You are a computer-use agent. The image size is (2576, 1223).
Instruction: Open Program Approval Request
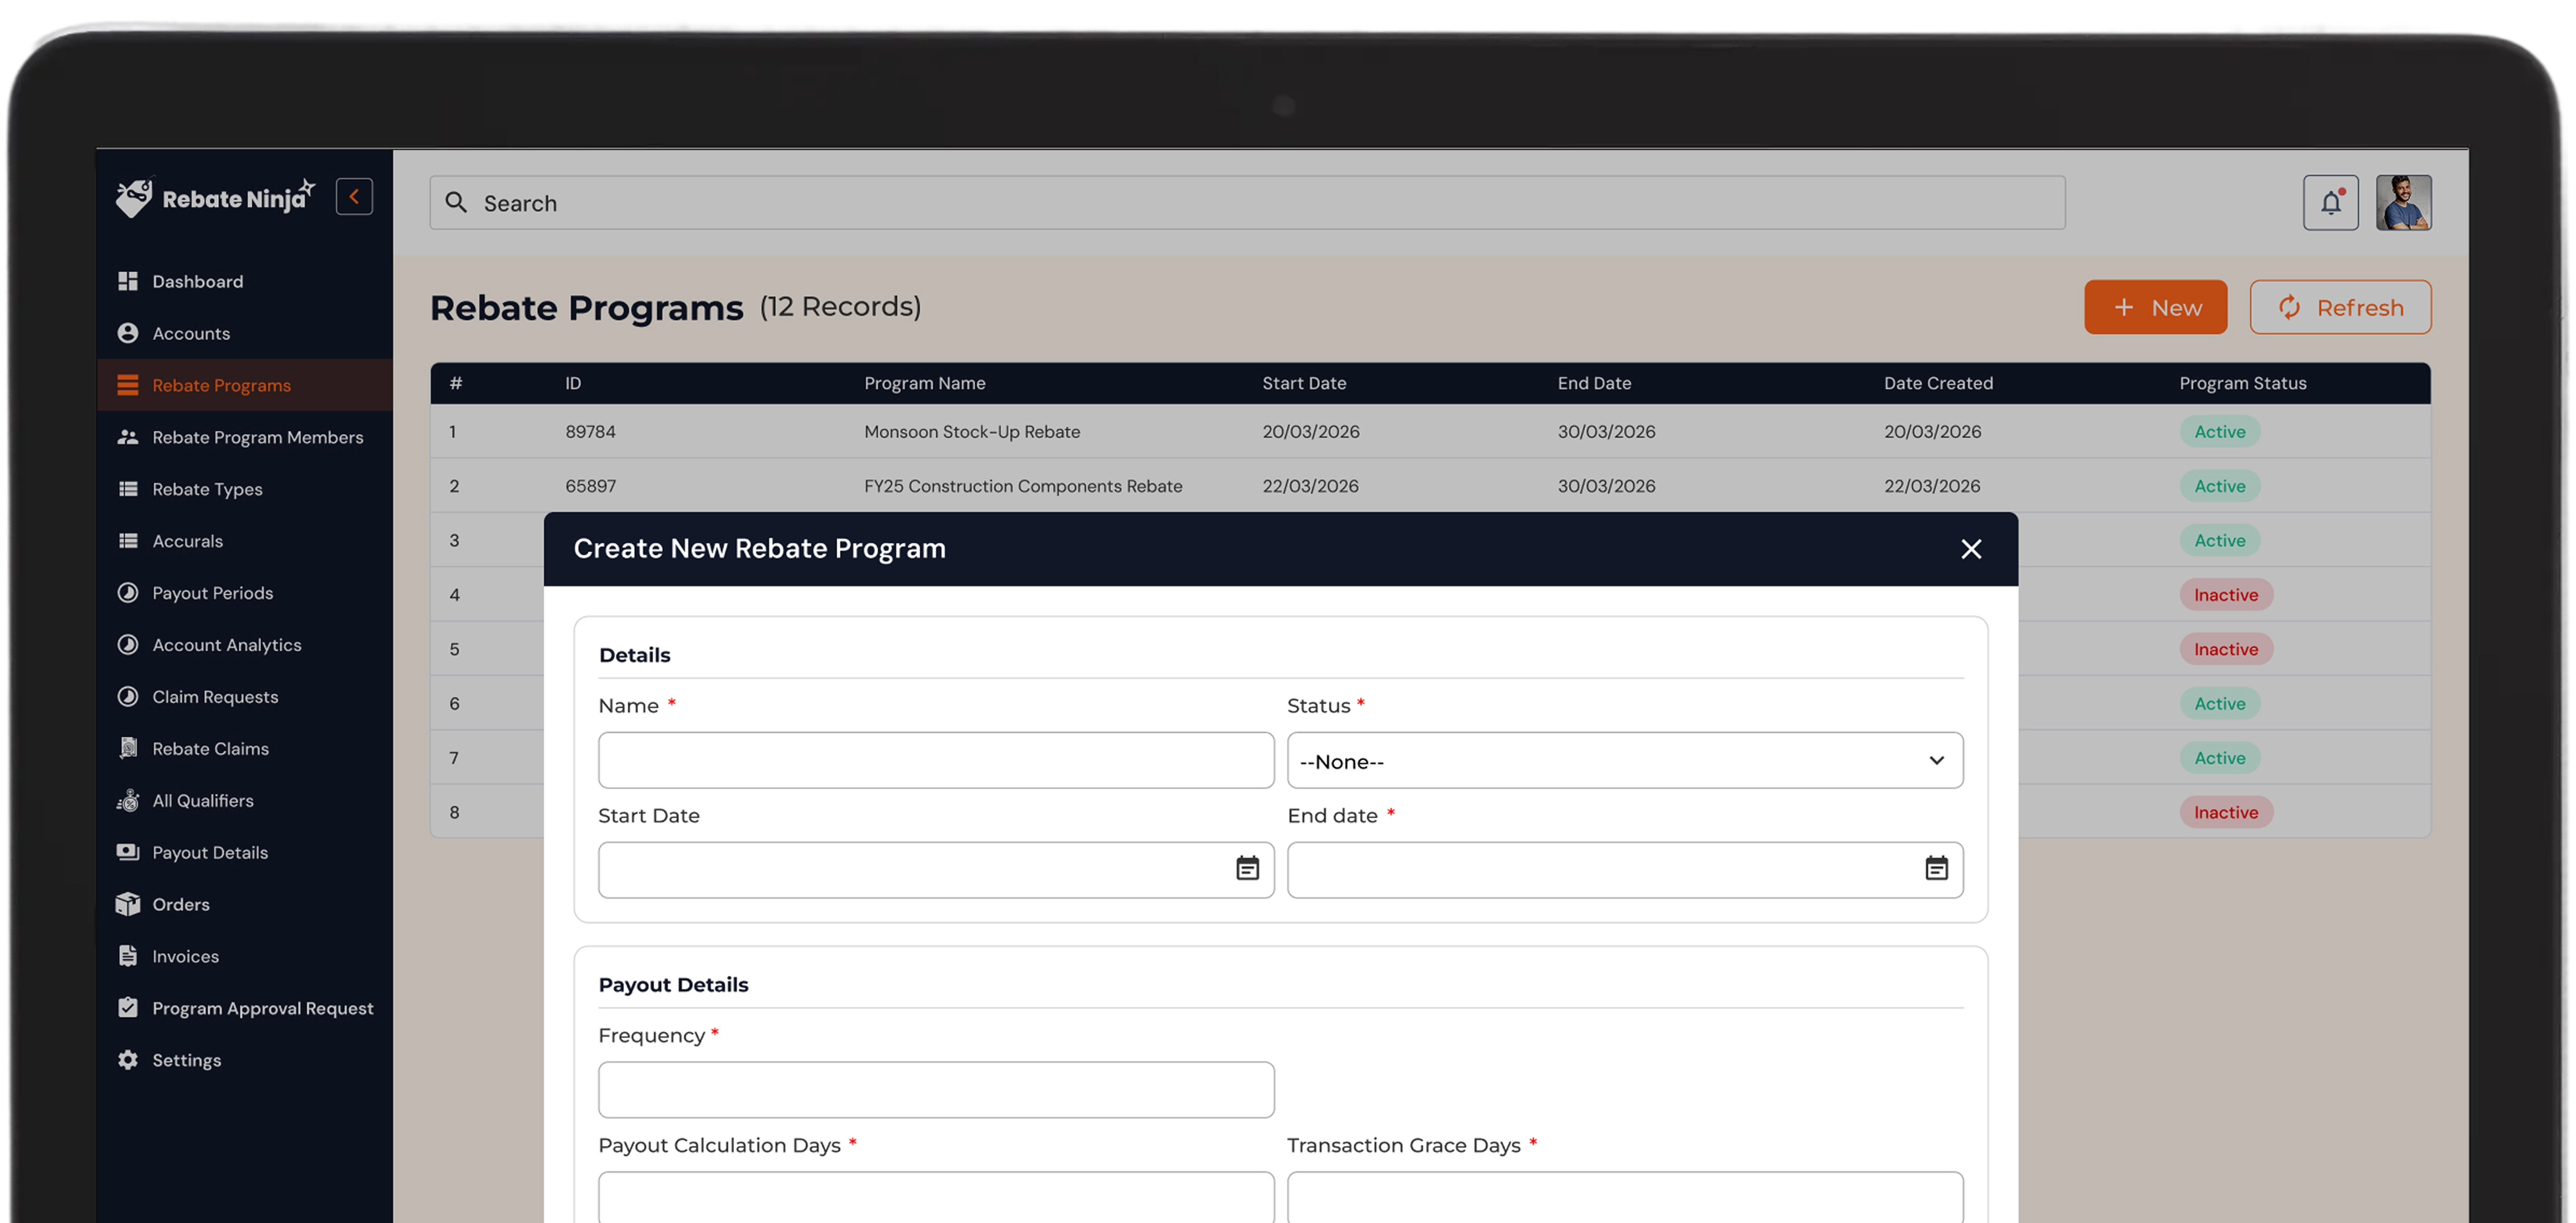tap(262, 1009)
